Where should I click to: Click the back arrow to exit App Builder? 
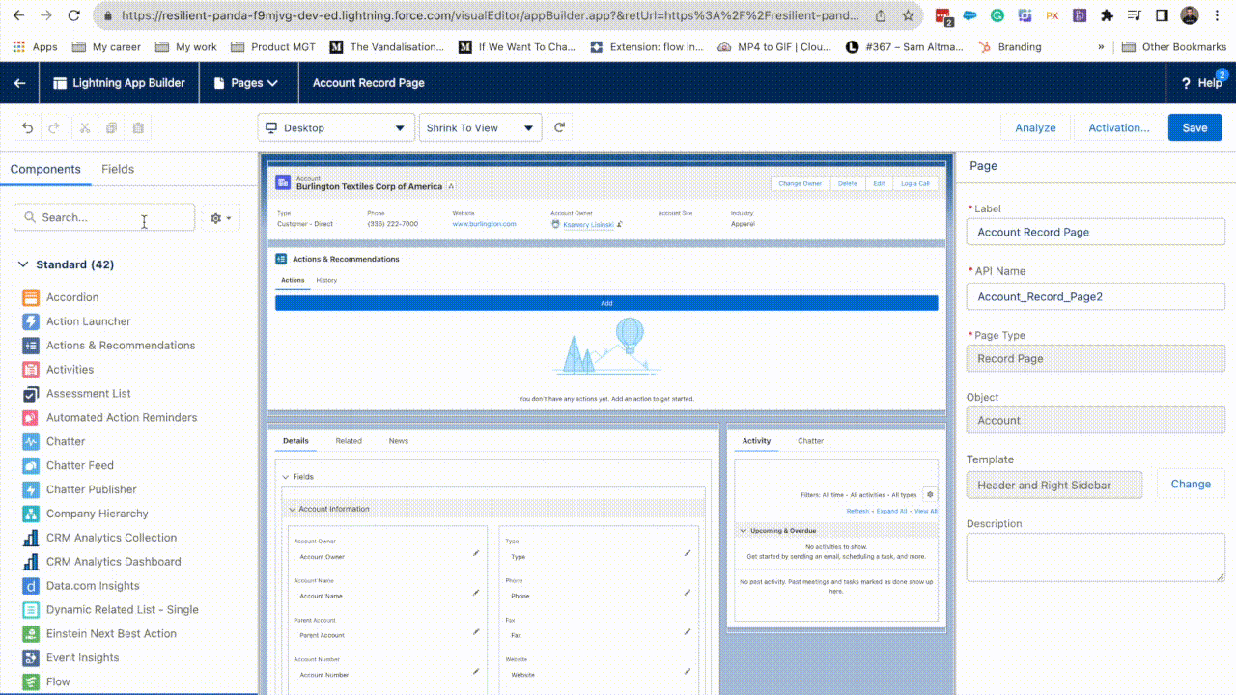[18, 83]
